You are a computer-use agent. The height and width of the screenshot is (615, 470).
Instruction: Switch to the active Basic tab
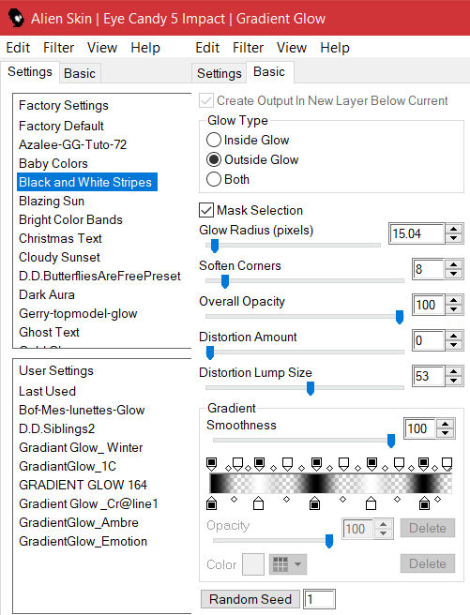pyautogui.click(x=269, y=72)
